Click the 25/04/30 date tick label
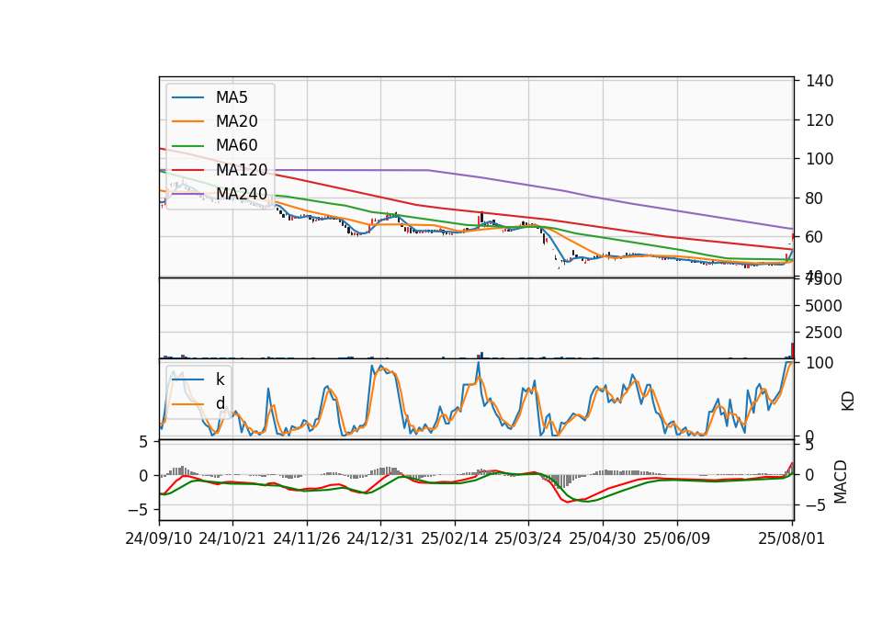 coord(603,539)
